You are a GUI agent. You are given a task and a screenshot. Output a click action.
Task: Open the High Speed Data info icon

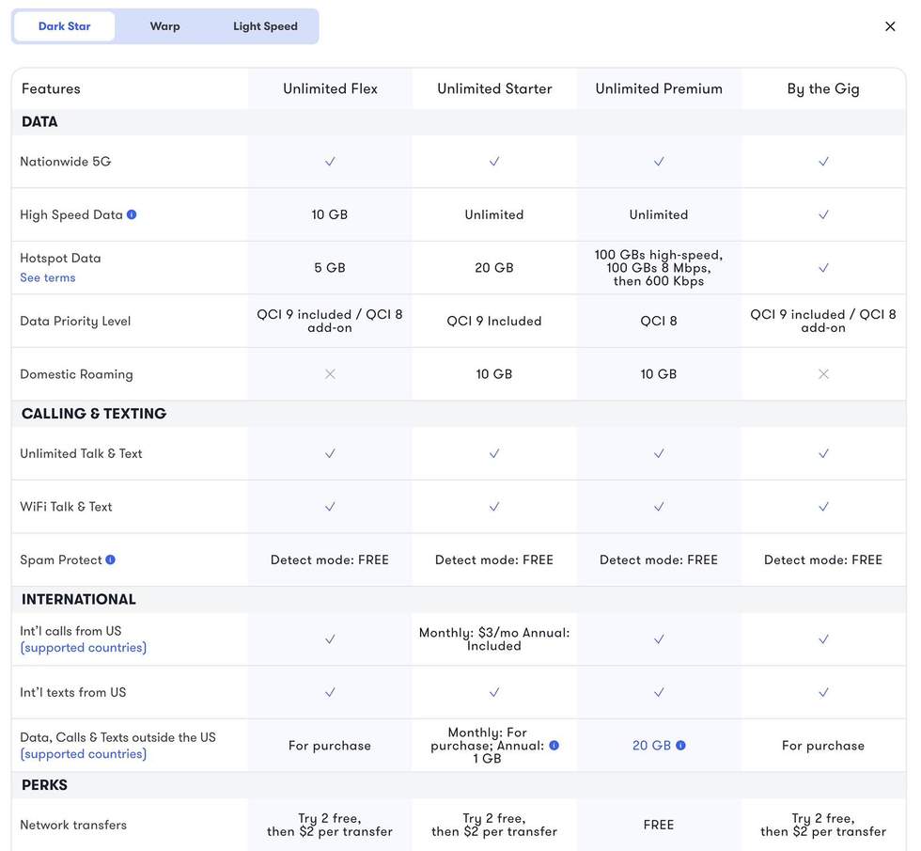point(132,214)
